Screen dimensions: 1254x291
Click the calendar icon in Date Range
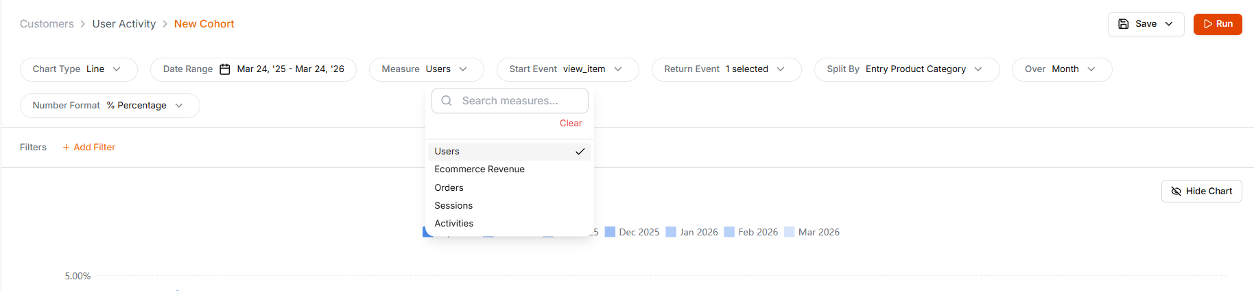pyautogui.click(x=225, y=69)
